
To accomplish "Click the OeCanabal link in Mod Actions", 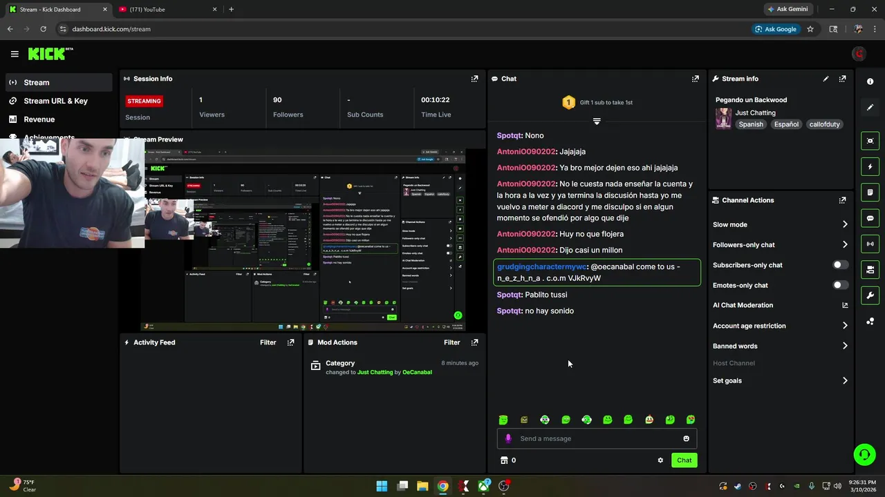I will pos(417,372).
